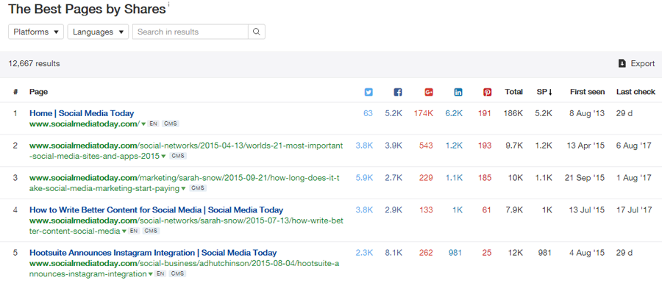Sort by LinkedIn shares column icon

tap(458, 92)
